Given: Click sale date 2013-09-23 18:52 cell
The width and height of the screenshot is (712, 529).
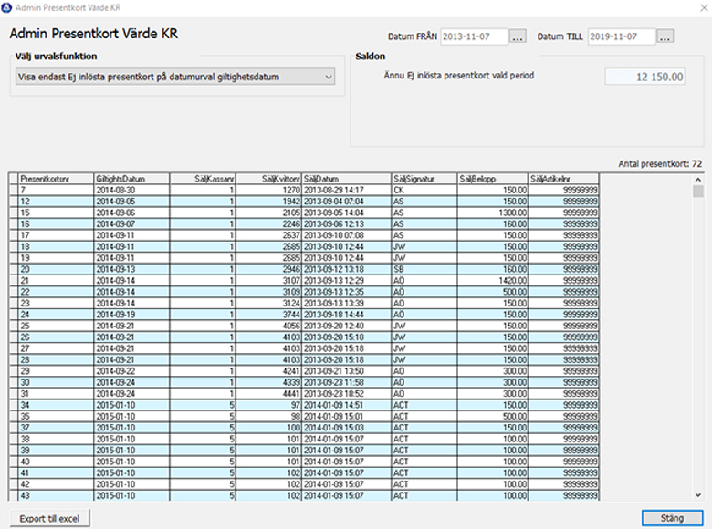Looking at the screenshot, I should click(347, 394).
